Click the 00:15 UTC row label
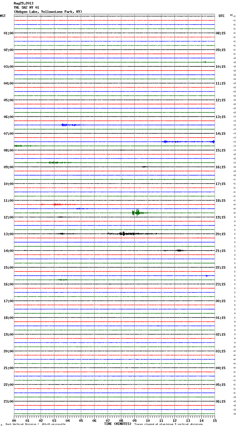 click(x=221, y=301)
